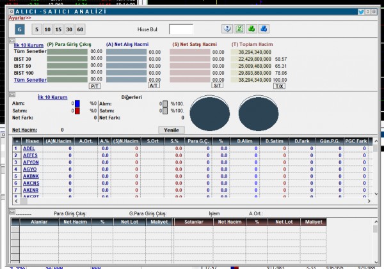Export data with the Excel icon

click(x=239, y=29)
